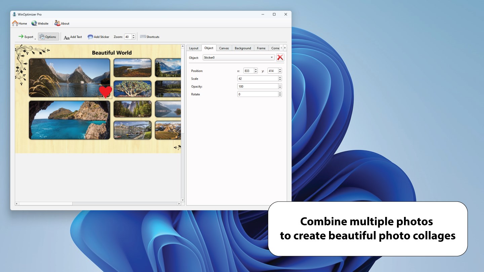Select the small coastal shoreline photo
The height and width of the screenshot is (272, 484).
[x=132, y=68]
